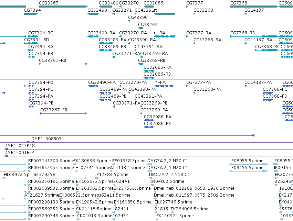The image size is (293, 221).
Task: Select protein CG33489-PB
Action: tap(106, 100)
